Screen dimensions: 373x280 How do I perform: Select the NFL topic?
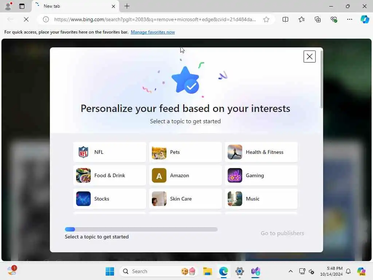click(x=110, y=152)
